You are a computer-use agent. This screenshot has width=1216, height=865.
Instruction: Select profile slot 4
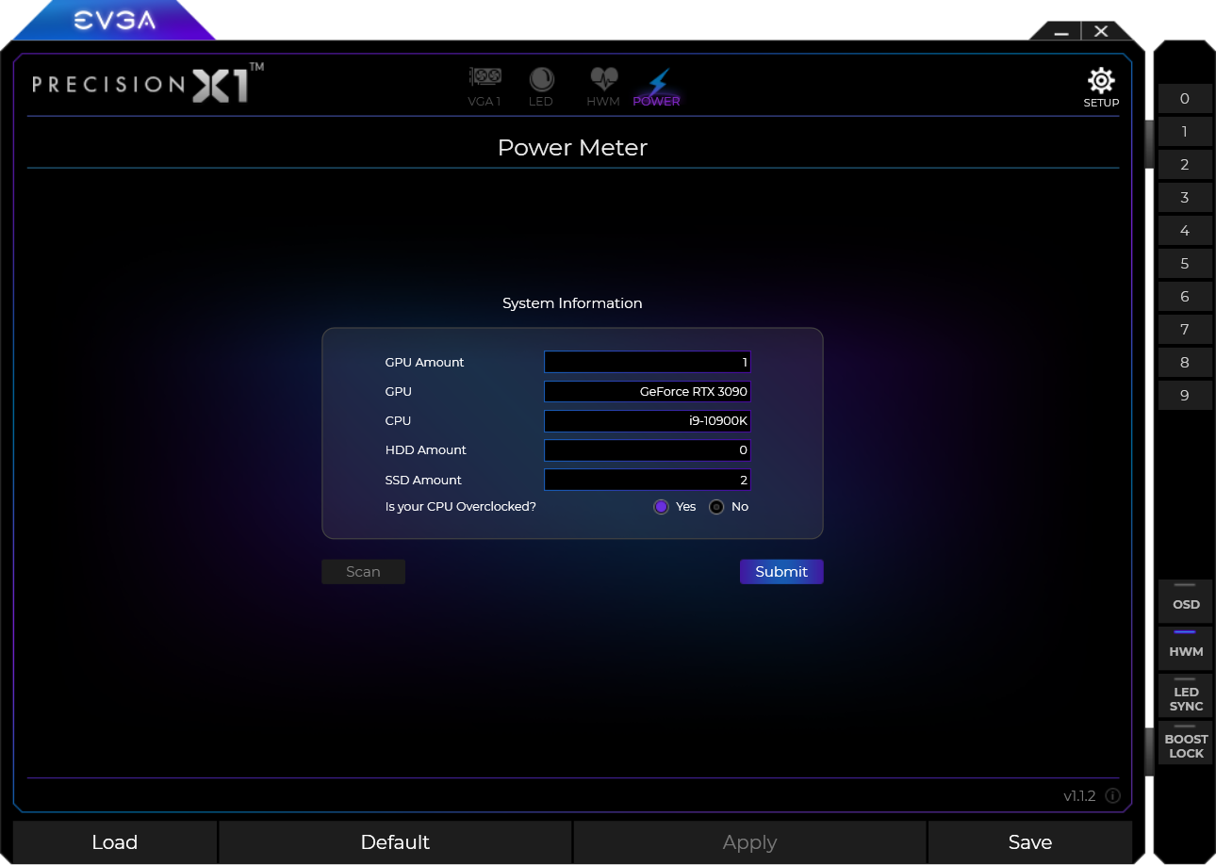pos(1185,231)
